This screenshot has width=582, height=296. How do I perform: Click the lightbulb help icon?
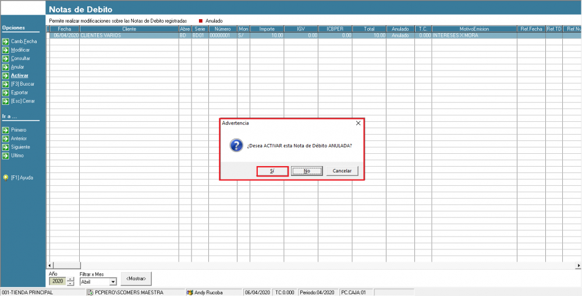pos(6,178)
